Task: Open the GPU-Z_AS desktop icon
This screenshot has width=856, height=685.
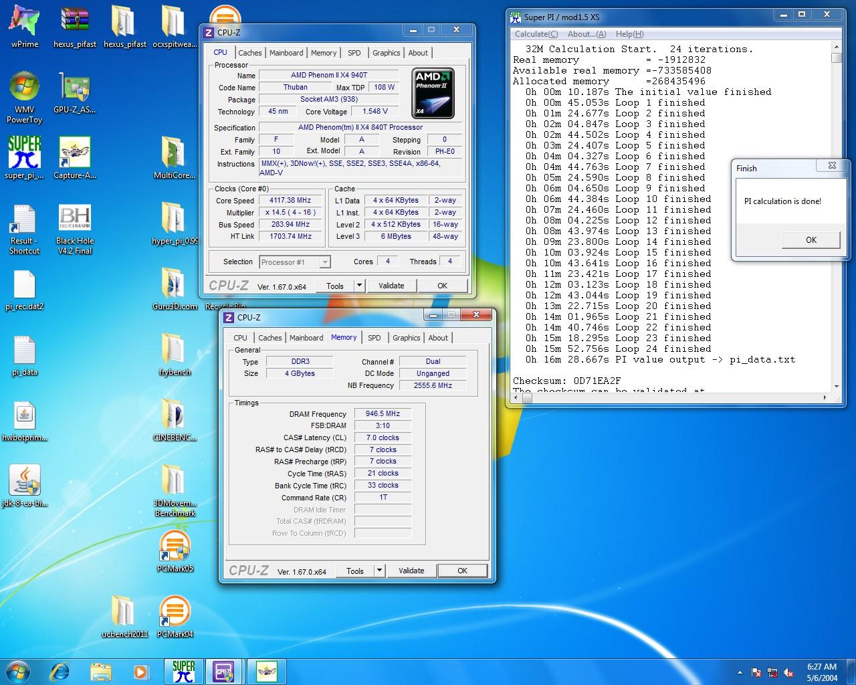Action: tap(74, 94)
